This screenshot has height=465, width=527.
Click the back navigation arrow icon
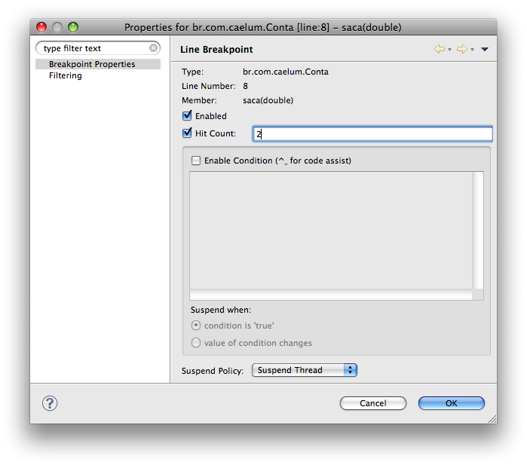[439, 49]
